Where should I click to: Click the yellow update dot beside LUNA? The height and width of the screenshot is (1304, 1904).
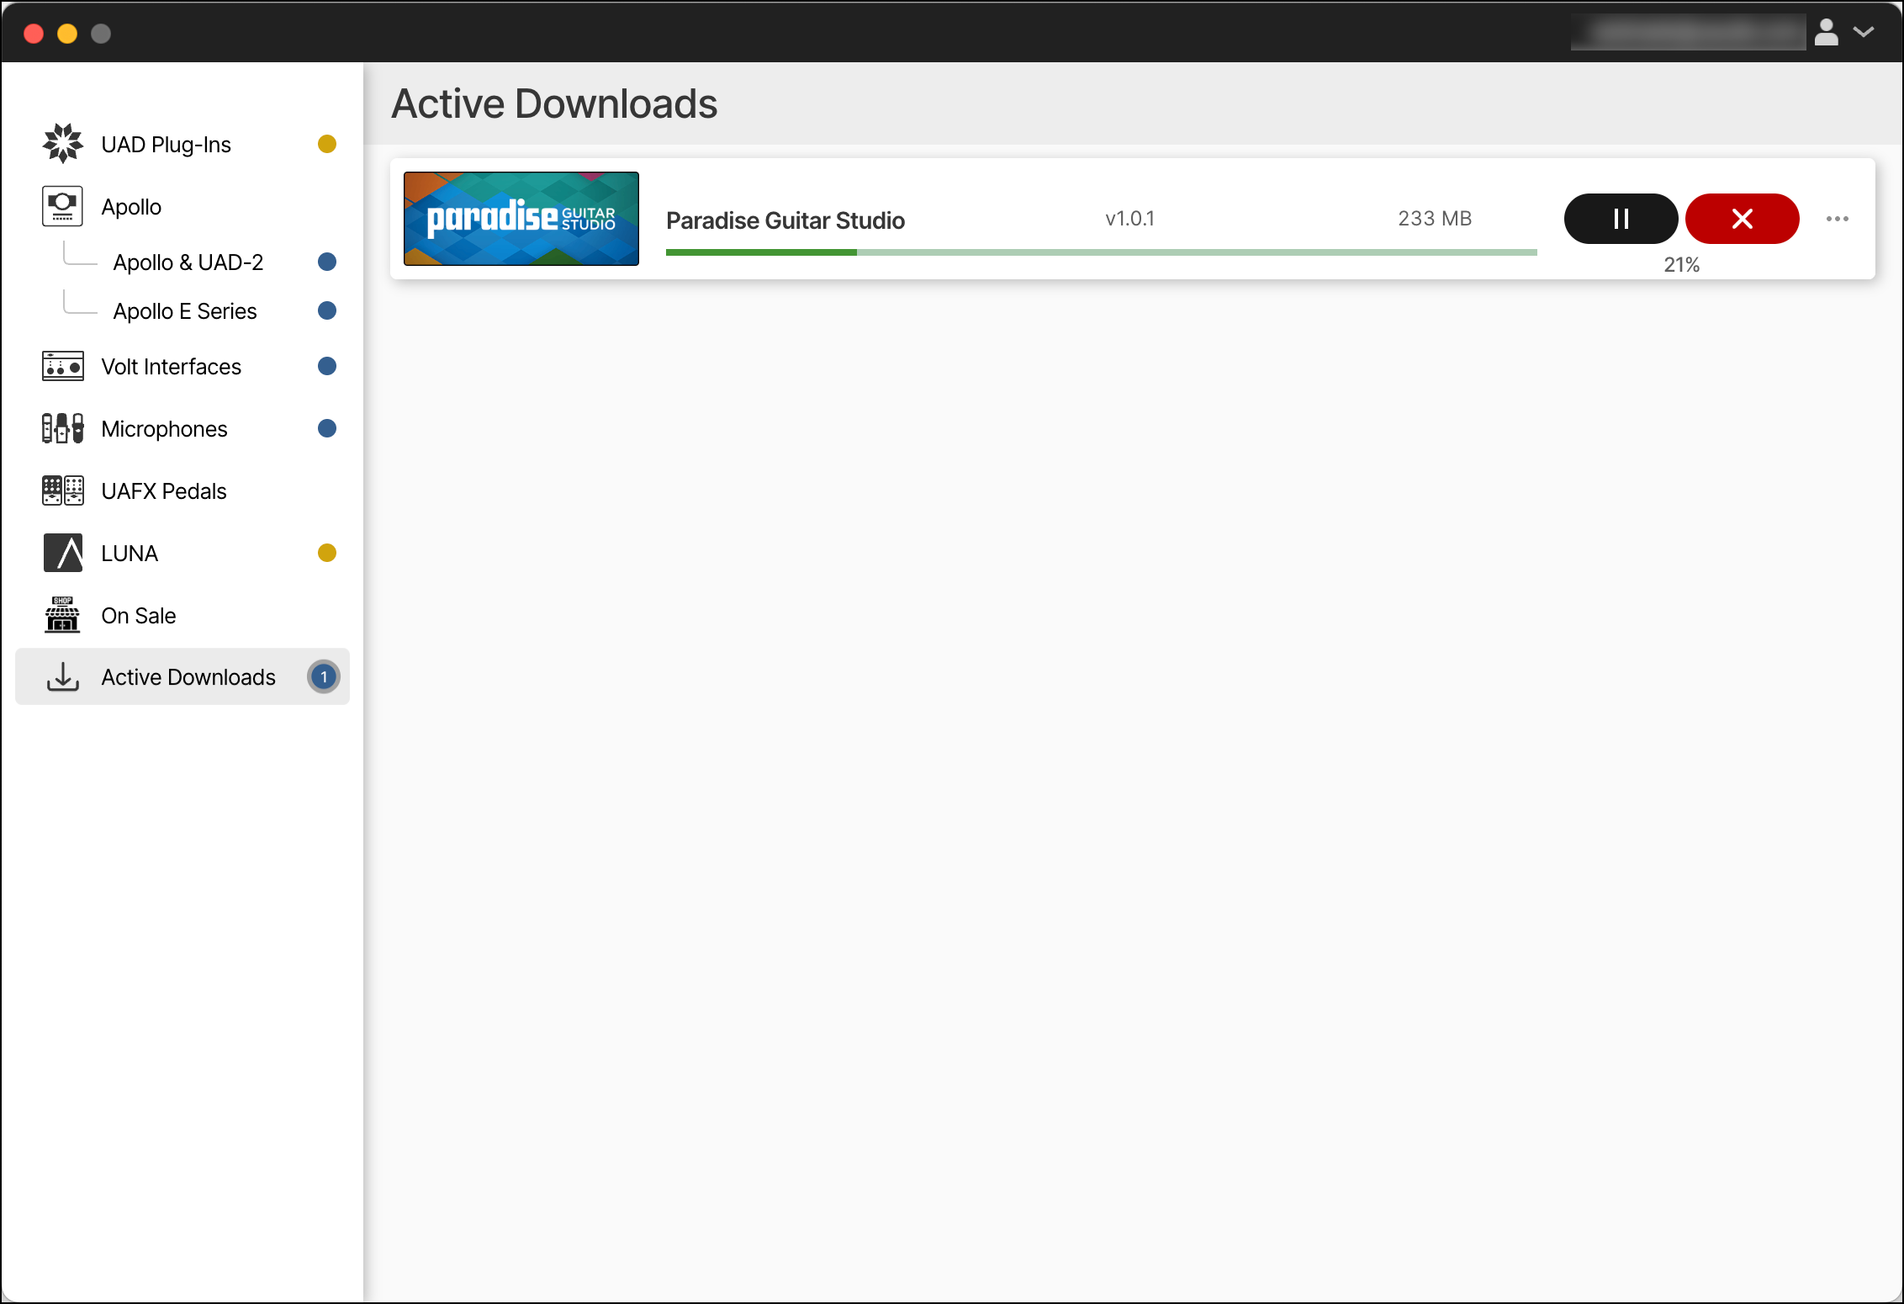tap(326, 552)
